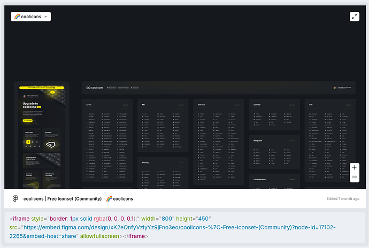Select the Warning icon category card
369x248 pixels.
163,173
